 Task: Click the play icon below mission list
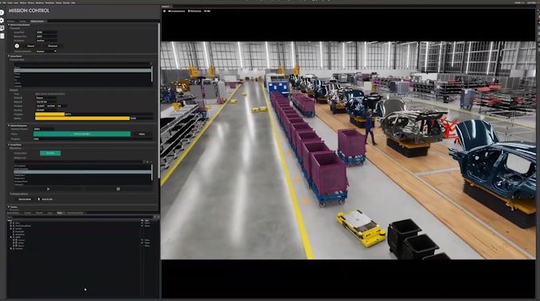point(49,189)
